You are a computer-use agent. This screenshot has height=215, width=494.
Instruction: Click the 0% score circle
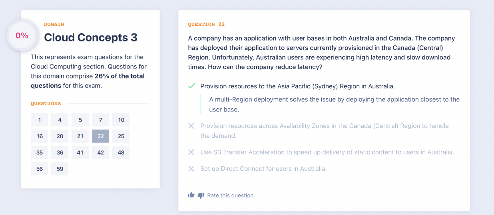(22, 35)
